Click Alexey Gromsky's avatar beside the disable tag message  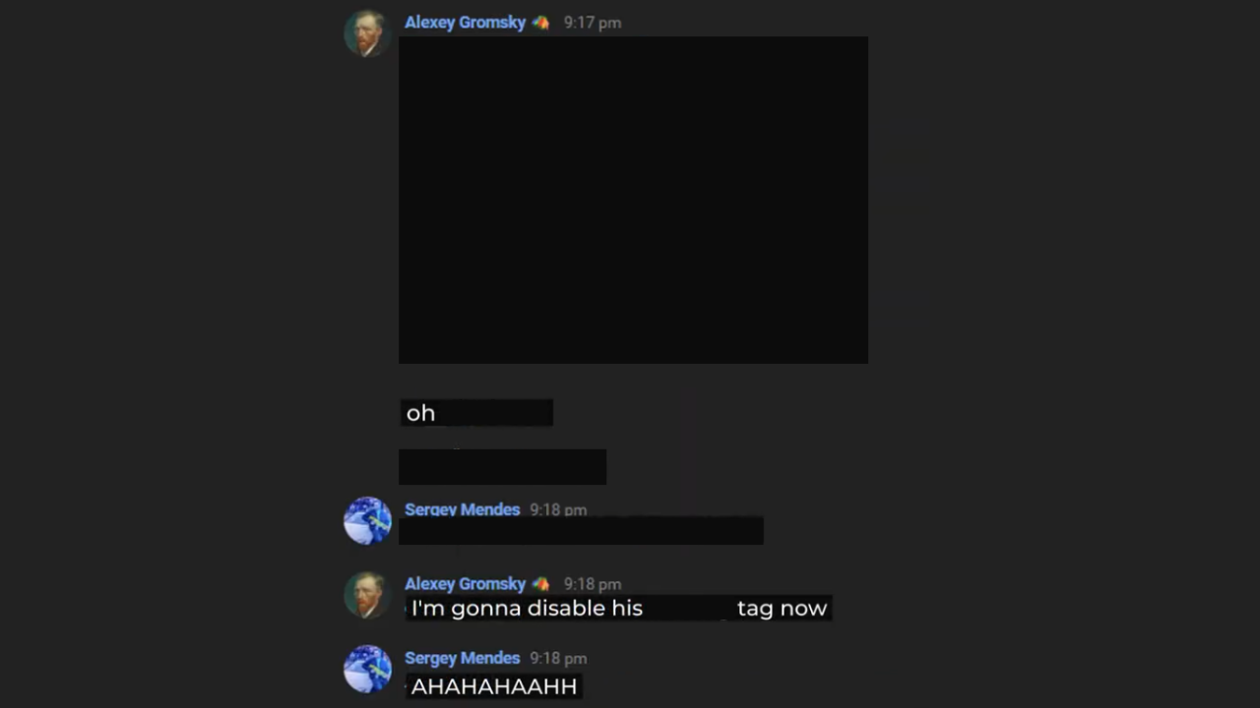click(367, 595)
